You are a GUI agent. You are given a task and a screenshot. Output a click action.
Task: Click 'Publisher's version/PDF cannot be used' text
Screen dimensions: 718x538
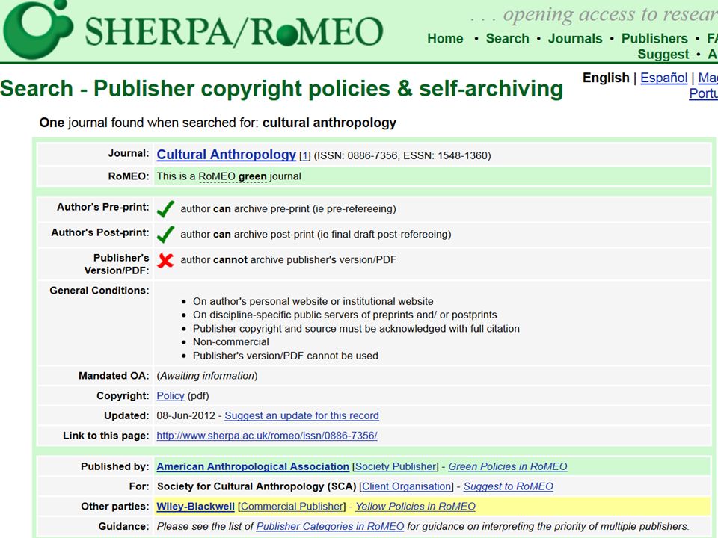[285, 356]
